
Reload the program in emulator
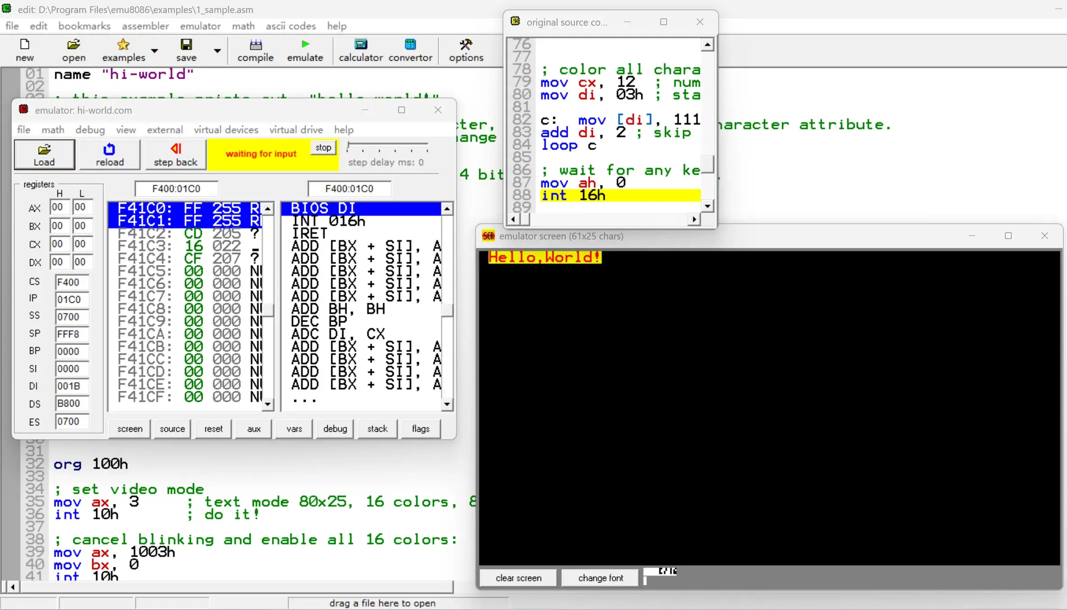tap(110, 155)
